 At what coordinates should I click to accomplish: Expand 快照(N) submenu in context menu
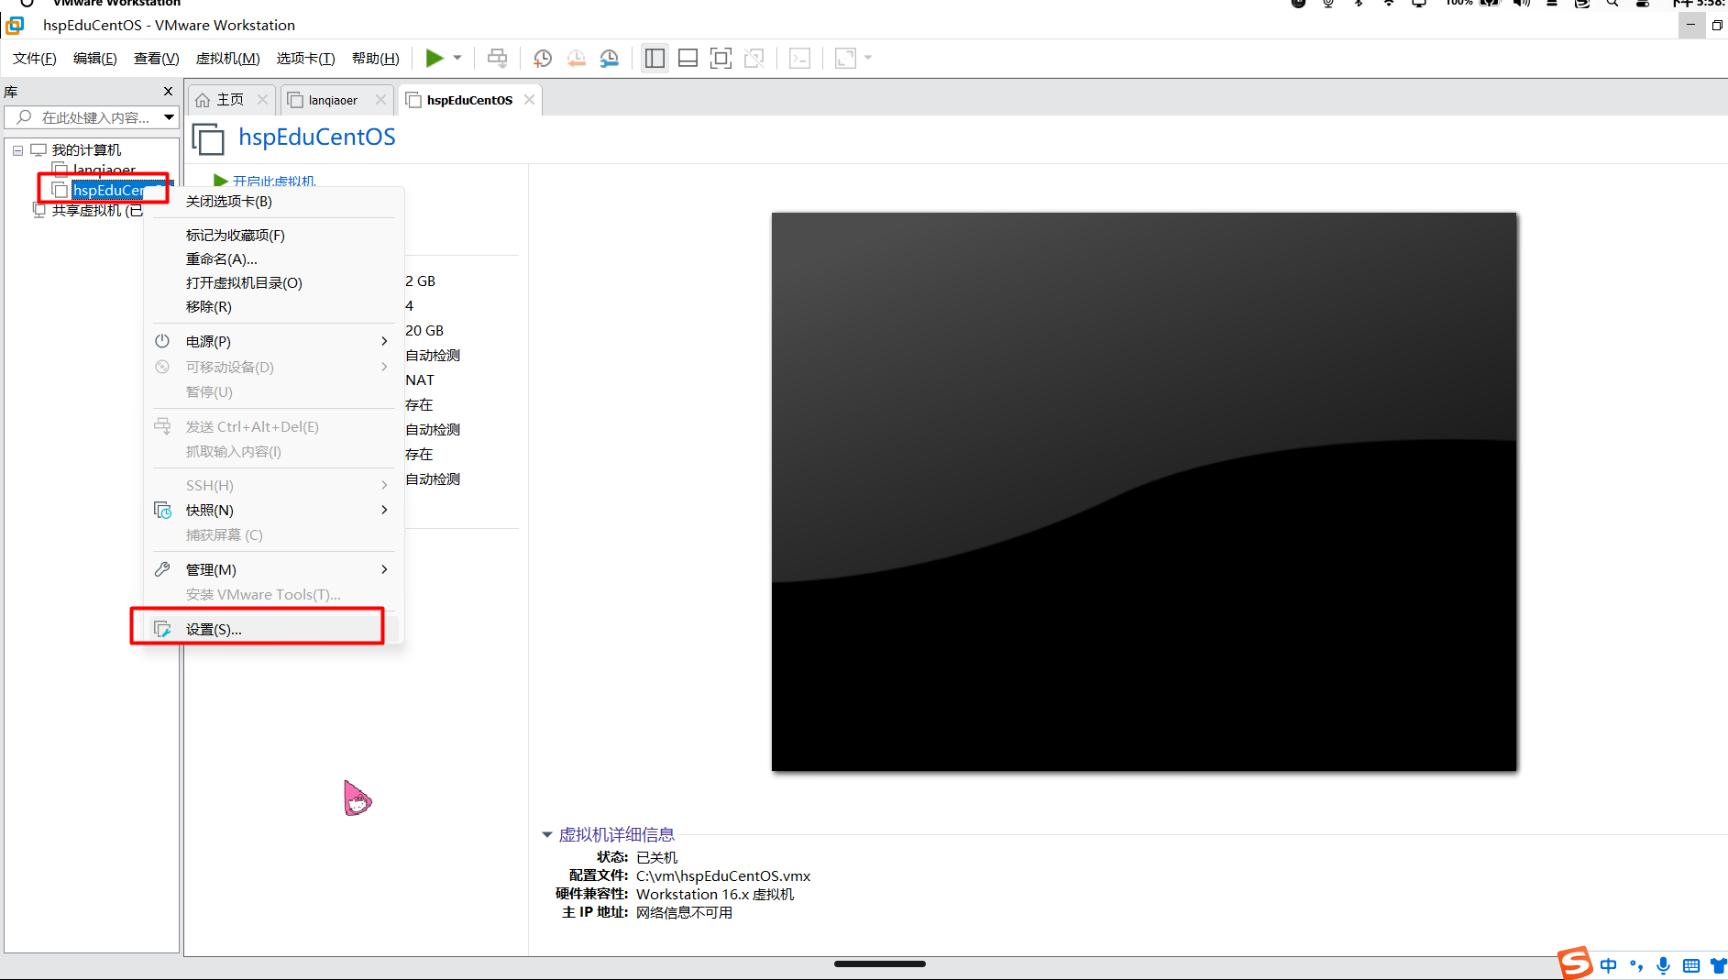coord(273,510)
